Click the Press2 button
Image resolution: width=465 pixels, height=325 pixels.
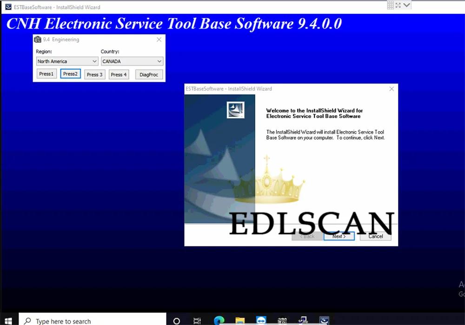click(x=70, y=74)
